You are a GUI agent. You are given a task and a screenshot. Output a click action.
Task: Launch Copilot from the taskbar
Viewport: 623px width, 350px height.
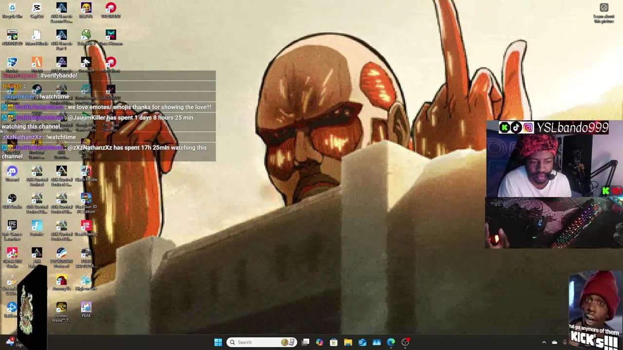click(x=320, y=342)
